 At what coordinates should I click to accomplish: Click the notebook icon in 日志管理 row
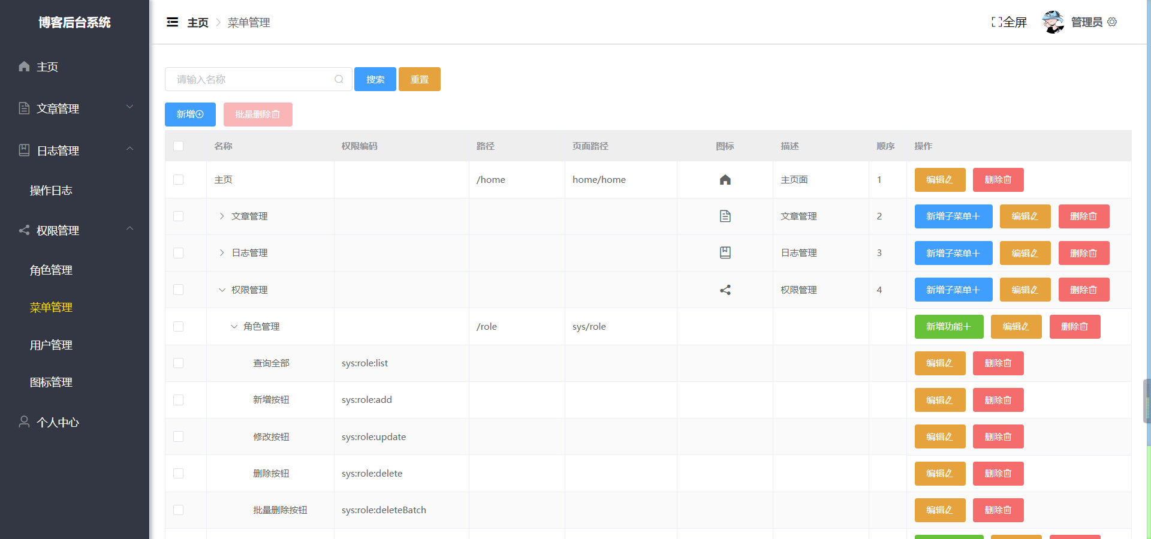[x=725, y=253]
